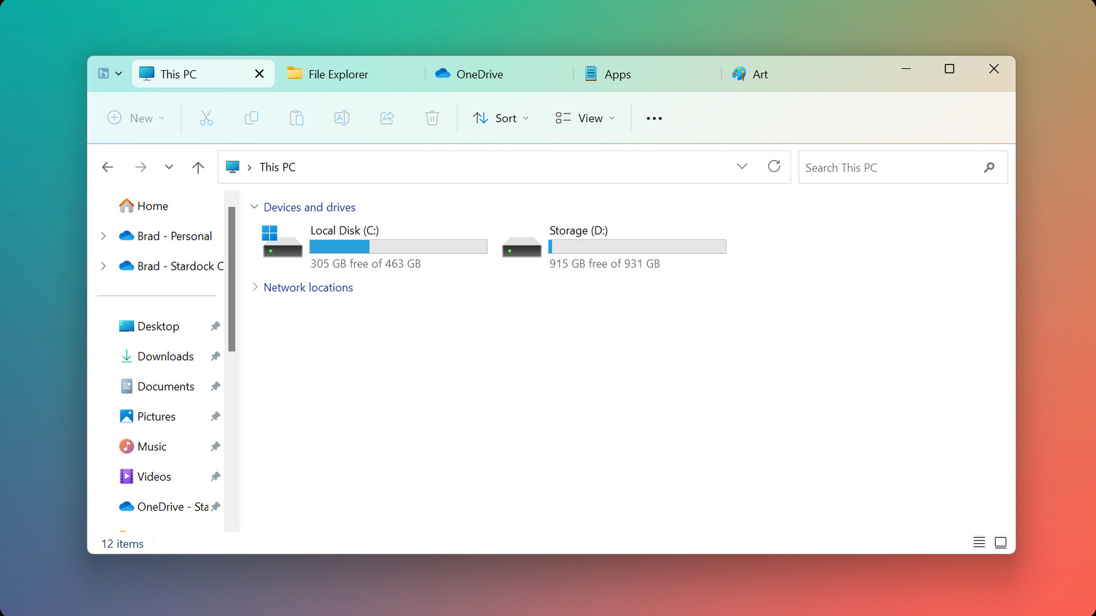The image size is (1096, 616).
Task: Collapse the Devices and drives section
Action: click(255, 206)
